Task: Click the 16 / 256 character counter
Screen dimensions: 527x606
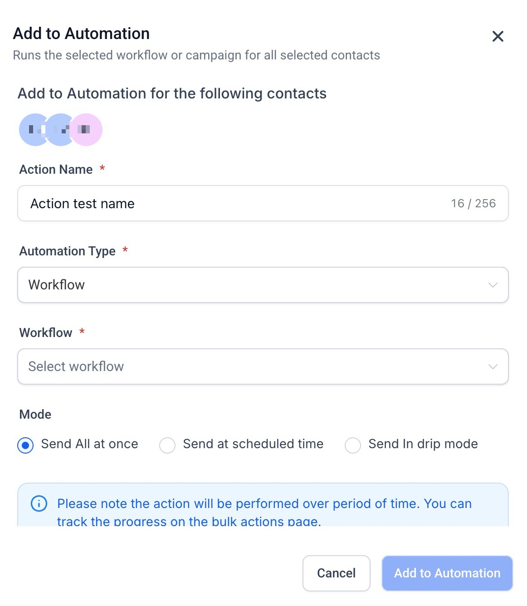Action: pyautogui.click(x=473, y=204)
